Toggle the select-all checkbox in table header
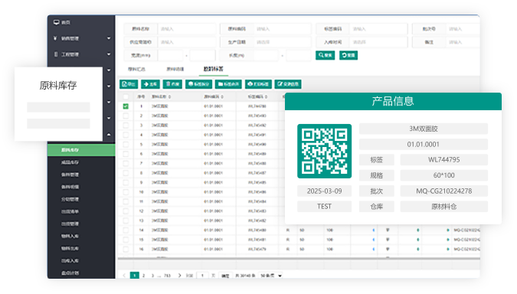This screenshot has height=294, width=517. pyautogui.click(x=126, y=96)
